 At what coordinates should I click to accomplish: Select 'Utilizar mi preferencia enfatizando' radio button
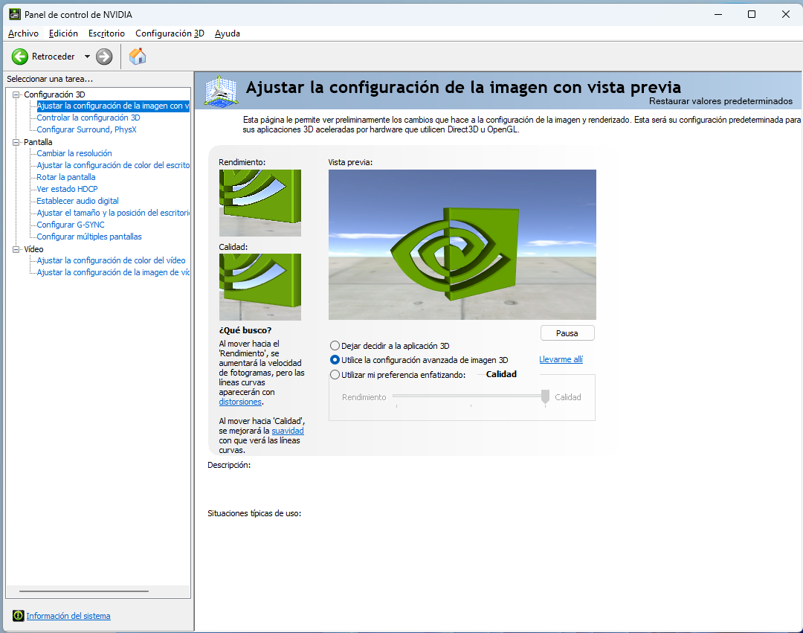pos(335,375)
